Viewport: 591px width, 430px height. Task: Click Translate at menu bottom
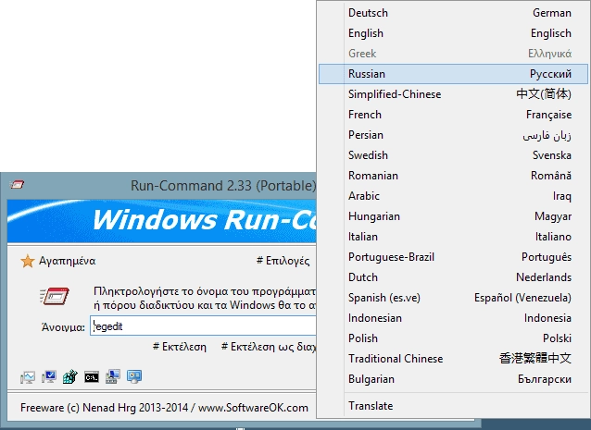(x=453, y=406)
